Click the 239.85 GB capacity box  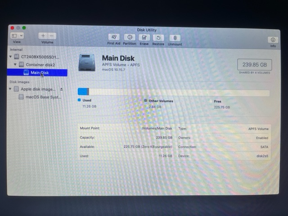(x=255, y=65)
